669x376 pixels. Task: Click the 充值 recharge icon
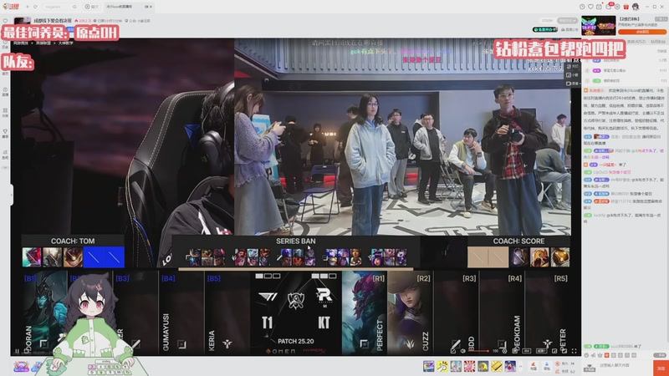tap(534, 366)
